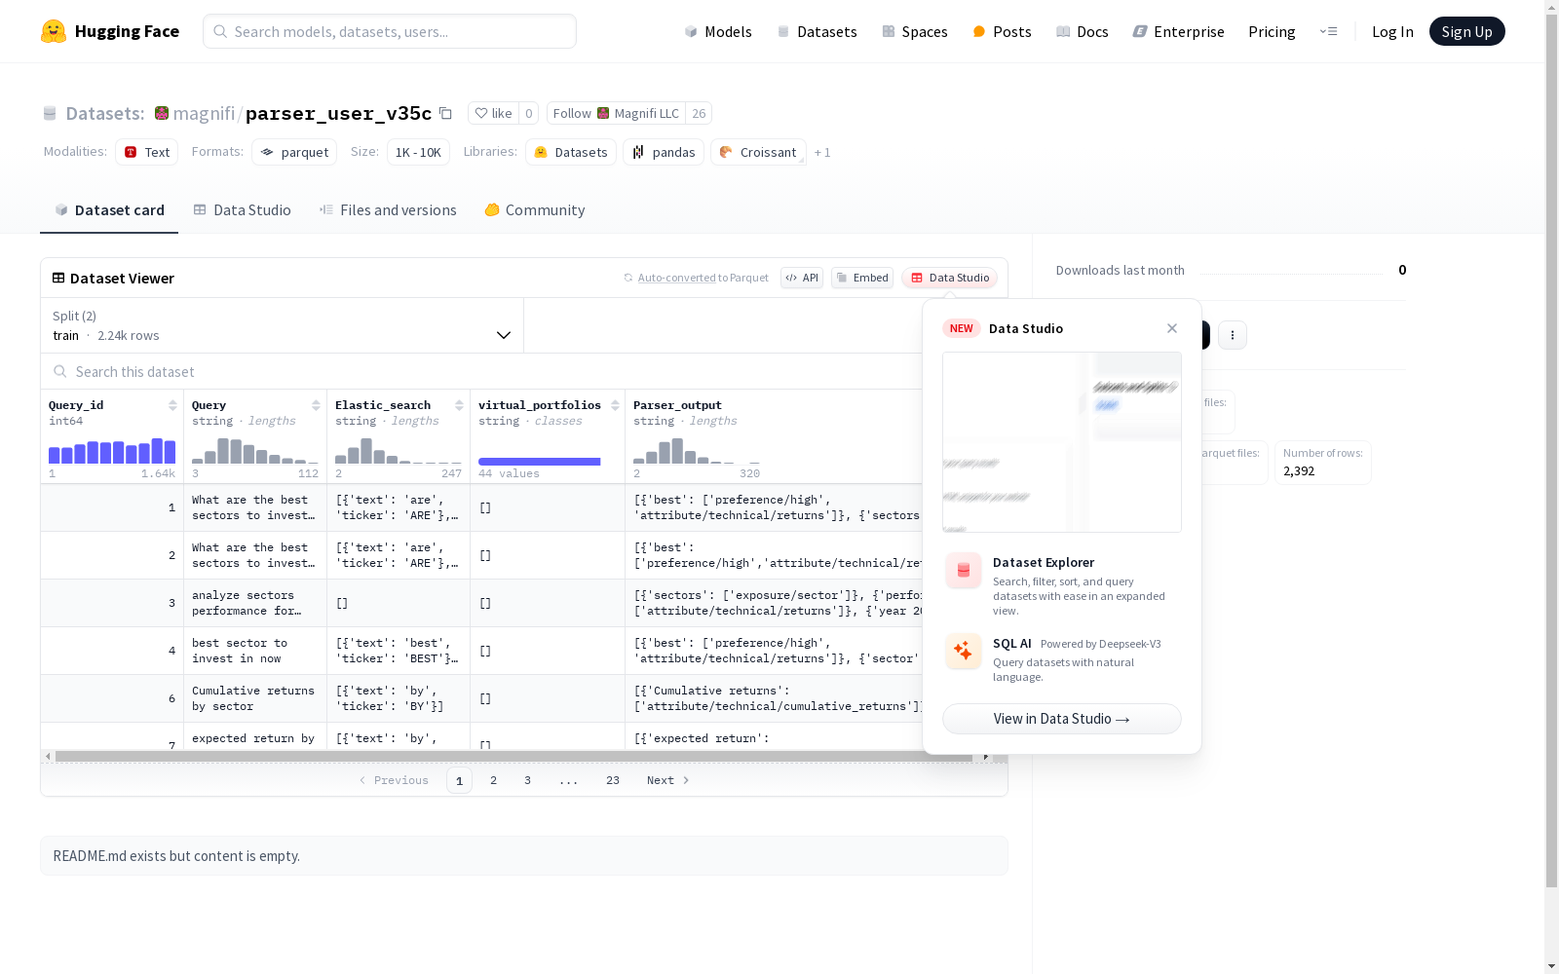
Task: Sort the virtual_portfolios column
Action: (615, 405)
